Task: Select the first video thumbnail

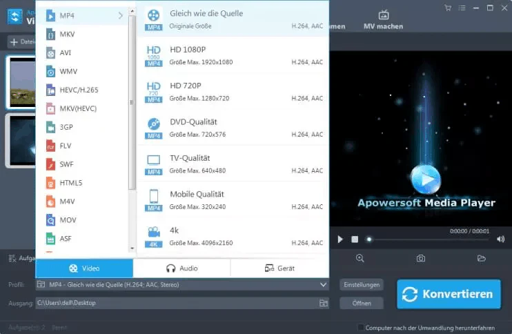Action: pyautogui.click(x=21, y=82)
